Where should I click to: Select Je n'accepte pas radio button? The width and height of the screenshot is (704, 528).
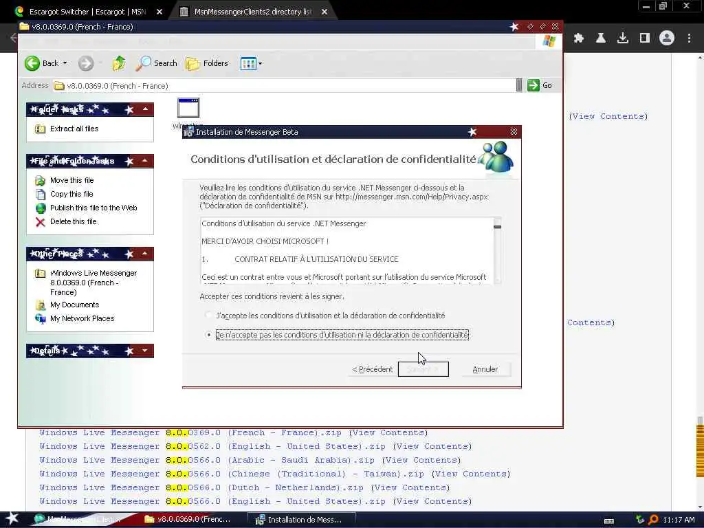click(208, 335)
